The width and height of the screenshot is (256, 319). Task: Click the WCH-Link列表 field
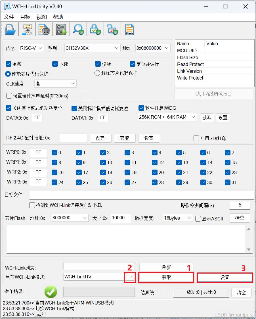click(99, 266)
